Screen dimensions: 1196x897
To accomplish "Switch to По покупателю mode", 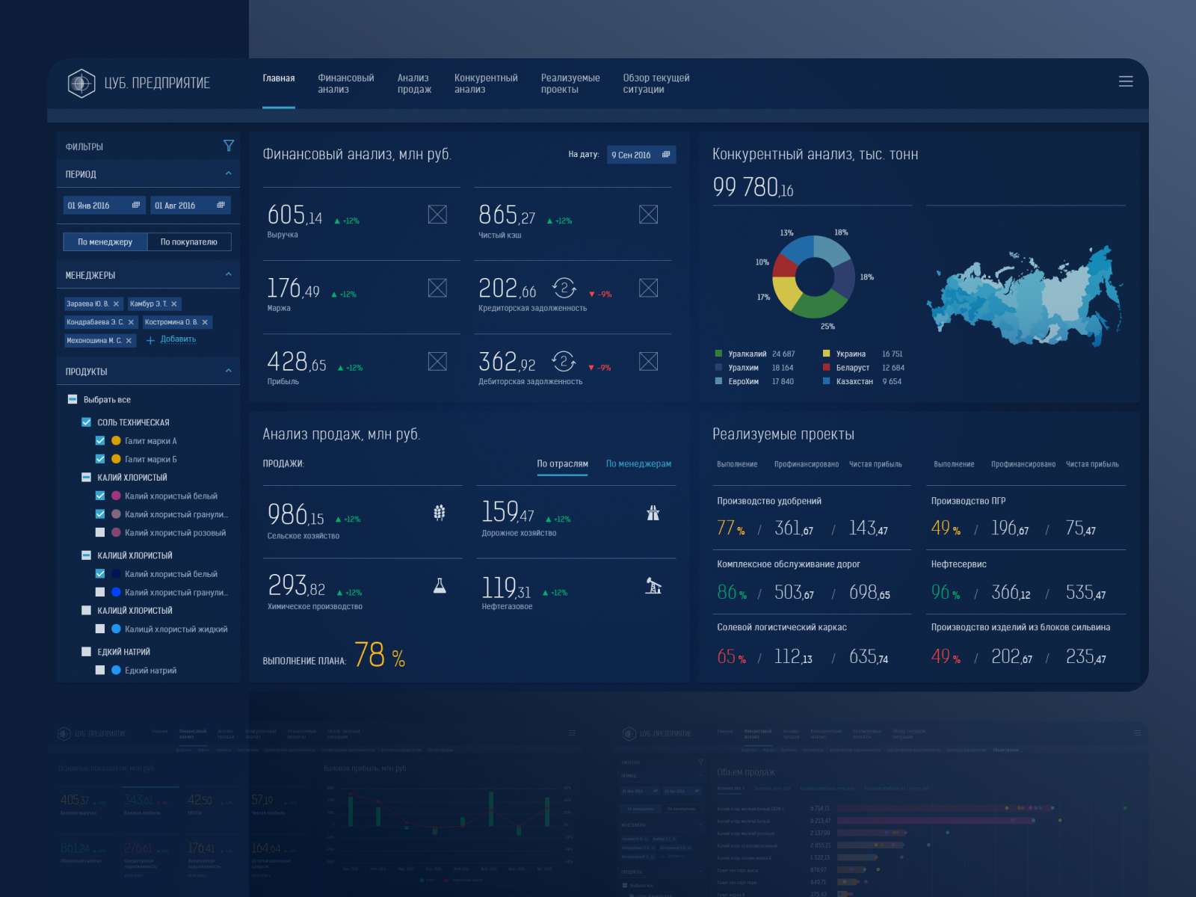I will point(190,241).
